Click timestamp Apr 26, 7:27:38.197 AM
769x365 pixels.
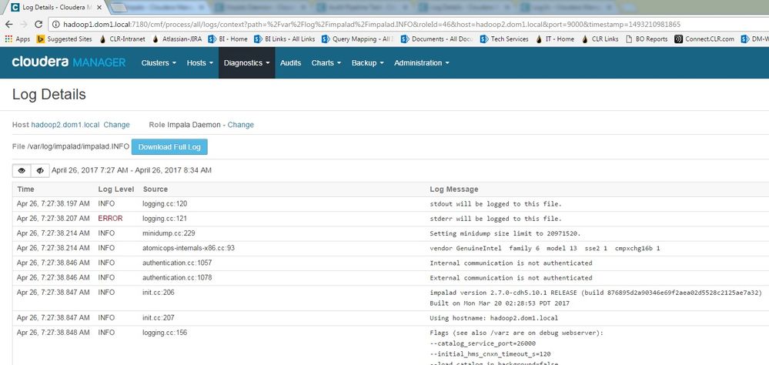point(53,203)
